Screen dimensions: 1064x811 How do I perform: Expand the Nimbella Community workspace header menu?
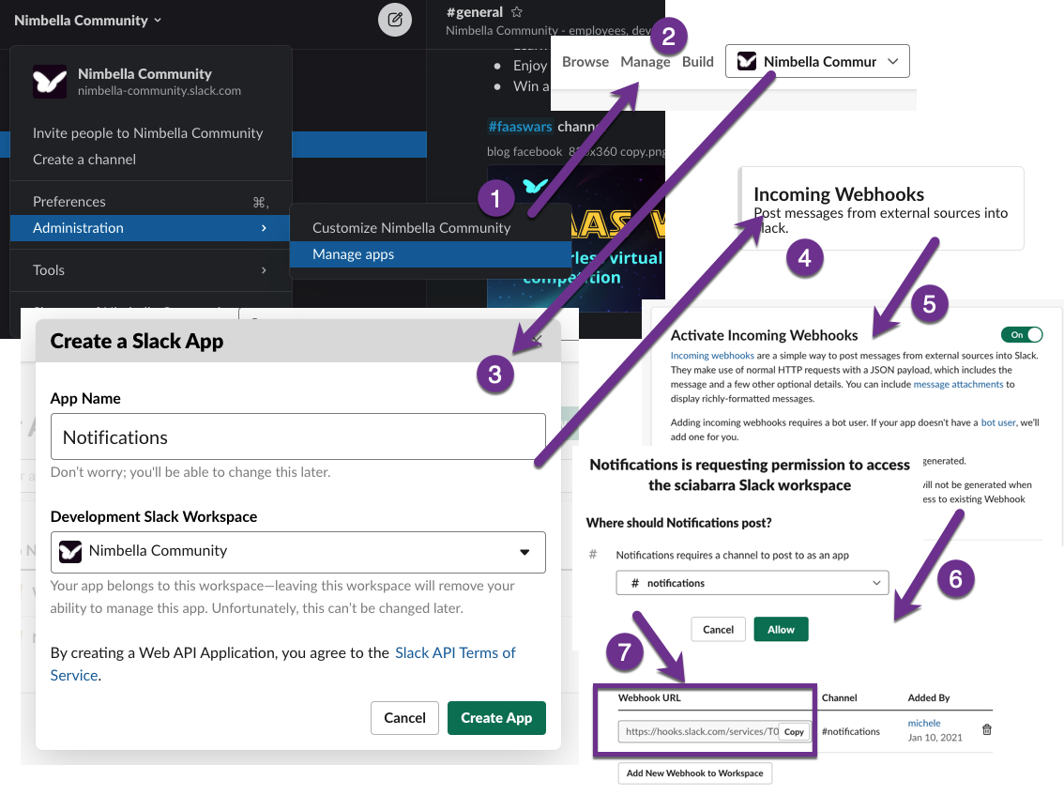pos(88,21)
